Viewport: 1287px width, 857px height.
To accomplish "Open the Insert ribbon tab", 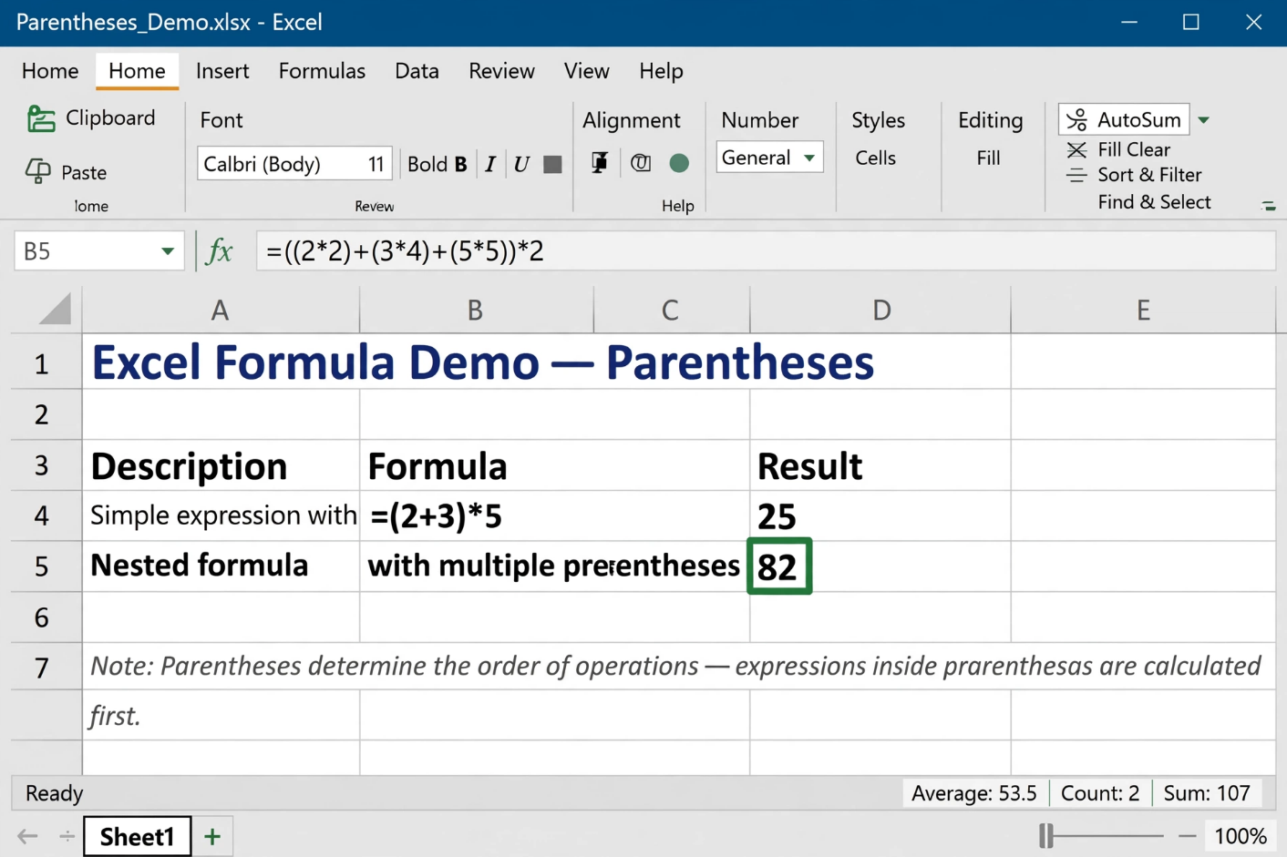I will [222, 71].
